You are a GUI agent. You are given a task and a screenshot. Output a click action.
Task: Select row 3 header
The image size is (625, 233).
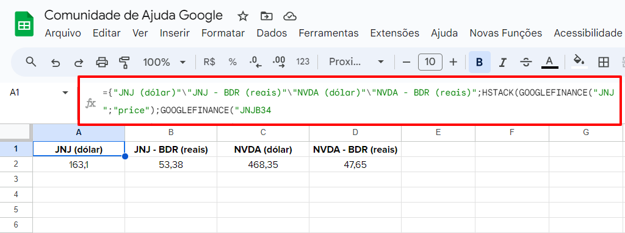(x=16, y=179)
